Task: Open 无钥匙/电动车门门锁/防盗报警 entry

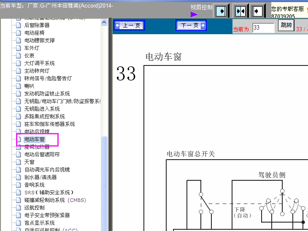Action: coord(62,101)
